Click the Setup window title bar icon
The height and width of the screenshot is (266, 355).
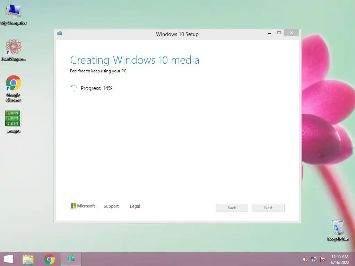60,34
